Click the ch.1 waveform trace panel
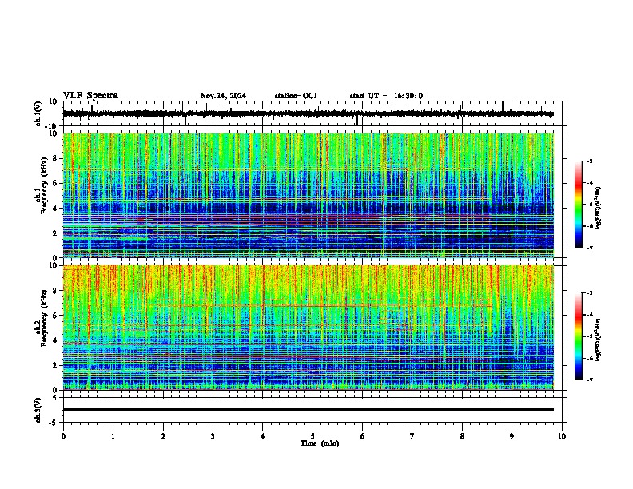 pyautogui.click(x=313, y=113)
